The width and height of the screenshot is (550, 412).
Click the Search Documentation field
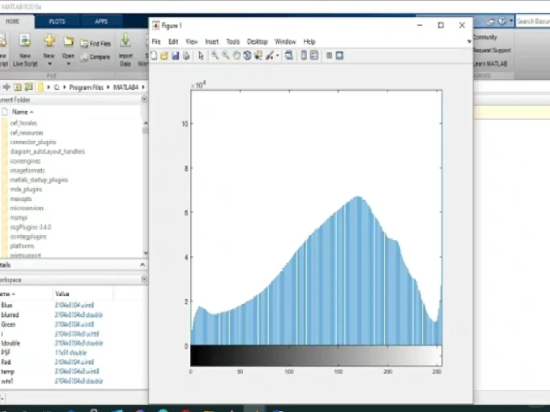[533, 21]
